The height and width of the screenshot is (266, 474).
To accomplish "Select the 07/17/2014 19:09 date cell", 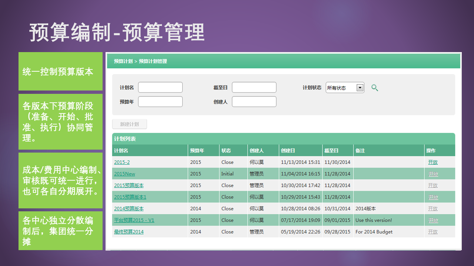I will 300,220.
